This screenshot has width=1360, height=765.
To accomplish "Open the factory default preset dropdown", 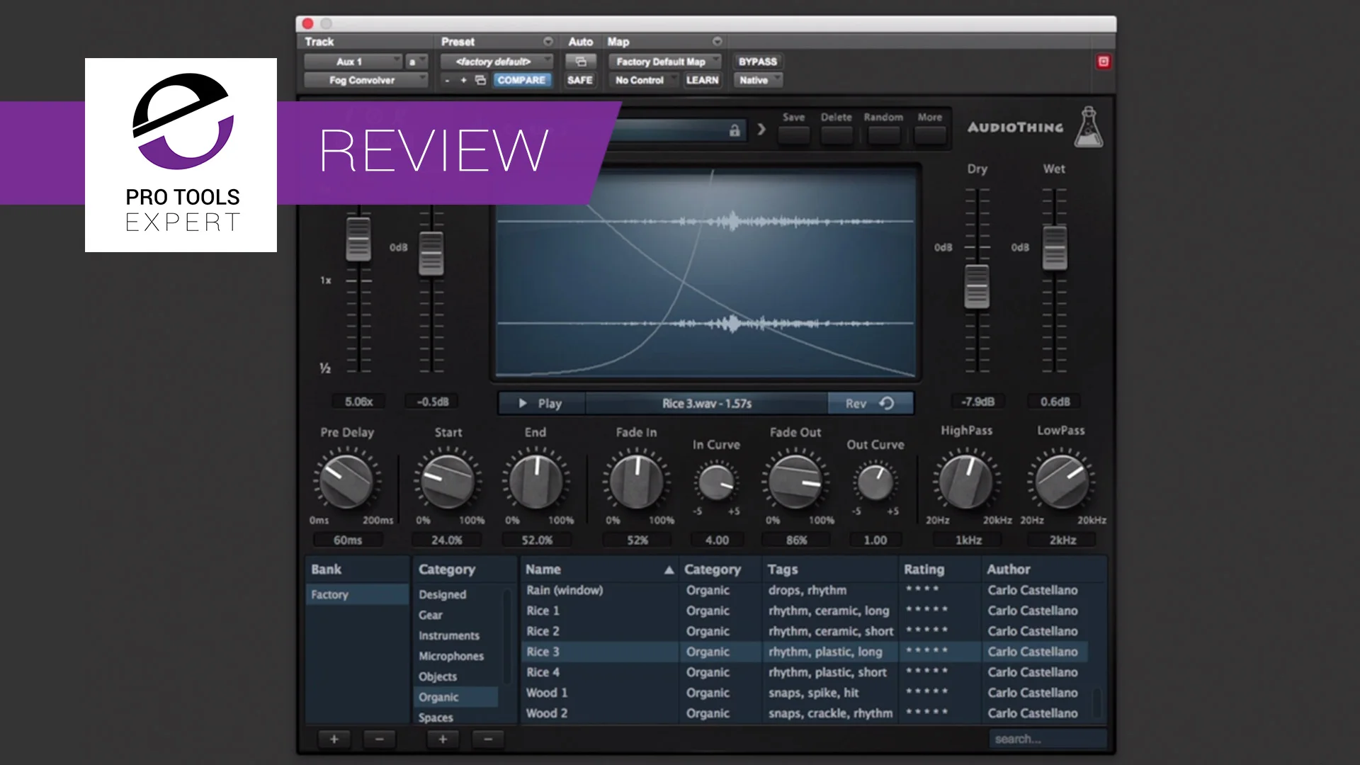I will coord(496,62).
